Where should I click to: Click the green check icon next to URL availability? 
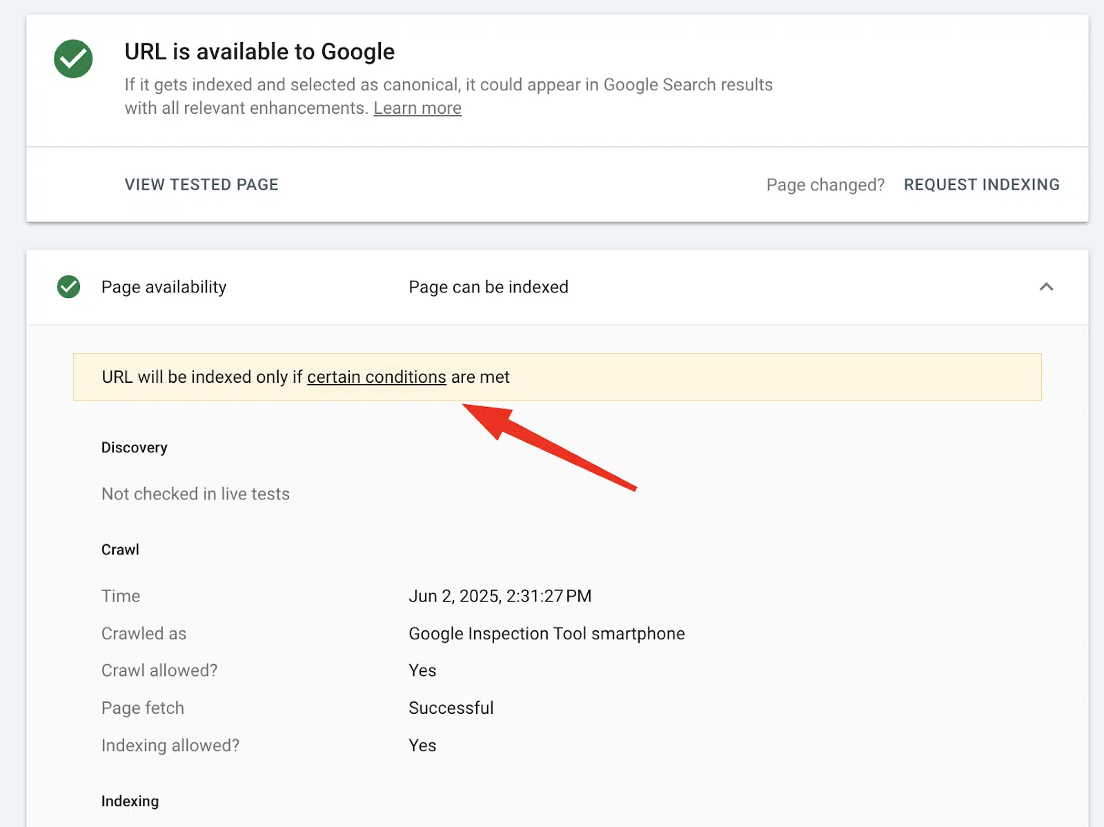pos(72,59)
